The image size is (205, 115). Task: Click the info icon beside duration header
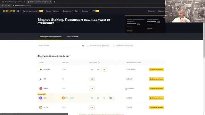click(99, 63)
